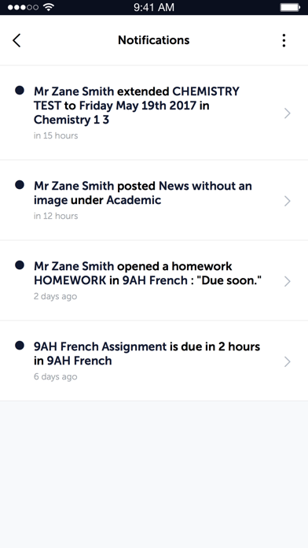
Task: Tap the signal strength dots indicator
Action: (23, 7)
